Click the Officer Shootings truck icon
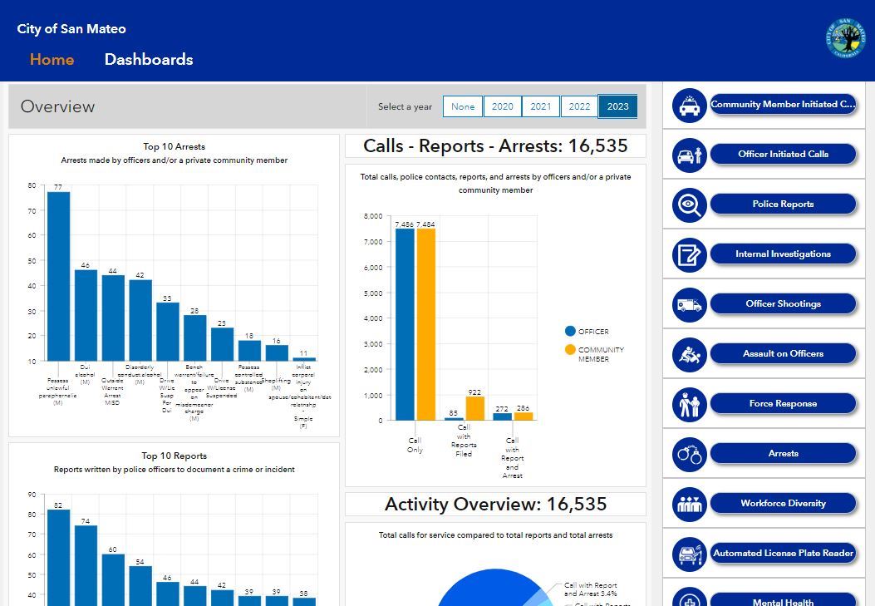Screen dimensions: 875x606 pyautogui.click(x=689, y=303)
